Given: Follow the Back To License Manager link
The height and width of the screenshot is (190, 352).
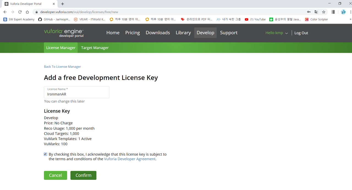Looking at the screenshot, I should 62,67.
